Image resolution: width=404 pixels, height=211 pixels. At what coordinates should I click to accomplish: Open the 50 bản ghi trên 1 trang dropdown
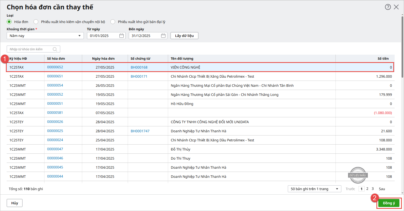(x=315, y=189)
